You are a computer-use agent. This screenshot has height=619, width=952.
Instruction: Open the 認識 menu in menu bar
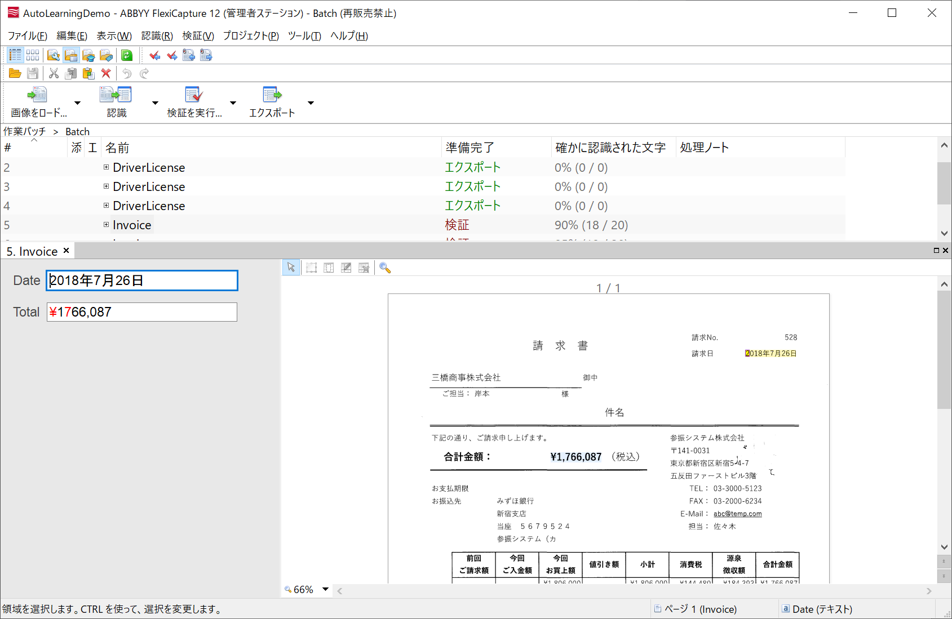pyautogui.click(x=157, y=35)
